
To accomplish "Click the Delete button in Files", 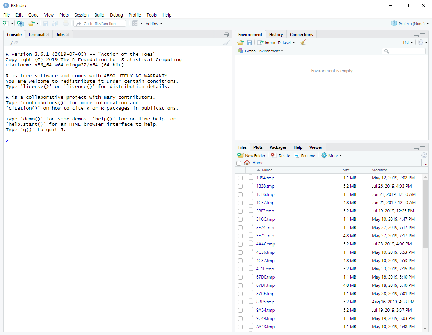I will 280,155.
